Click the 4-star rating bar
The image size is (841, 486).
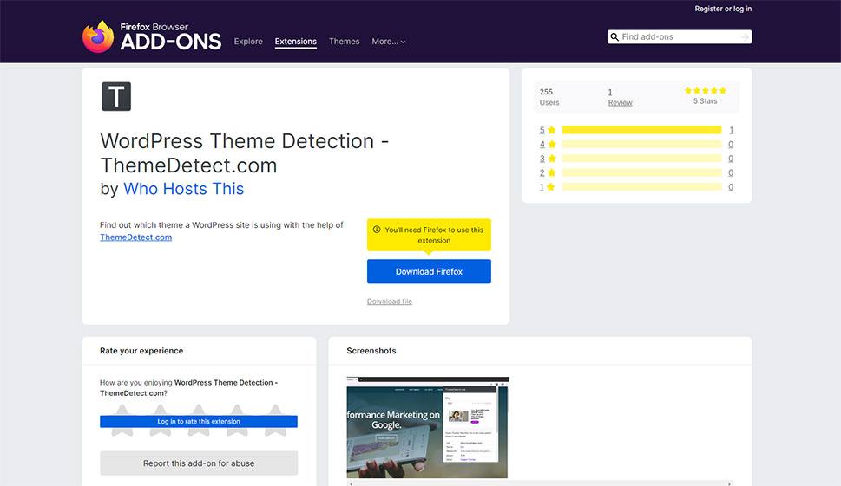coord(641,144)
